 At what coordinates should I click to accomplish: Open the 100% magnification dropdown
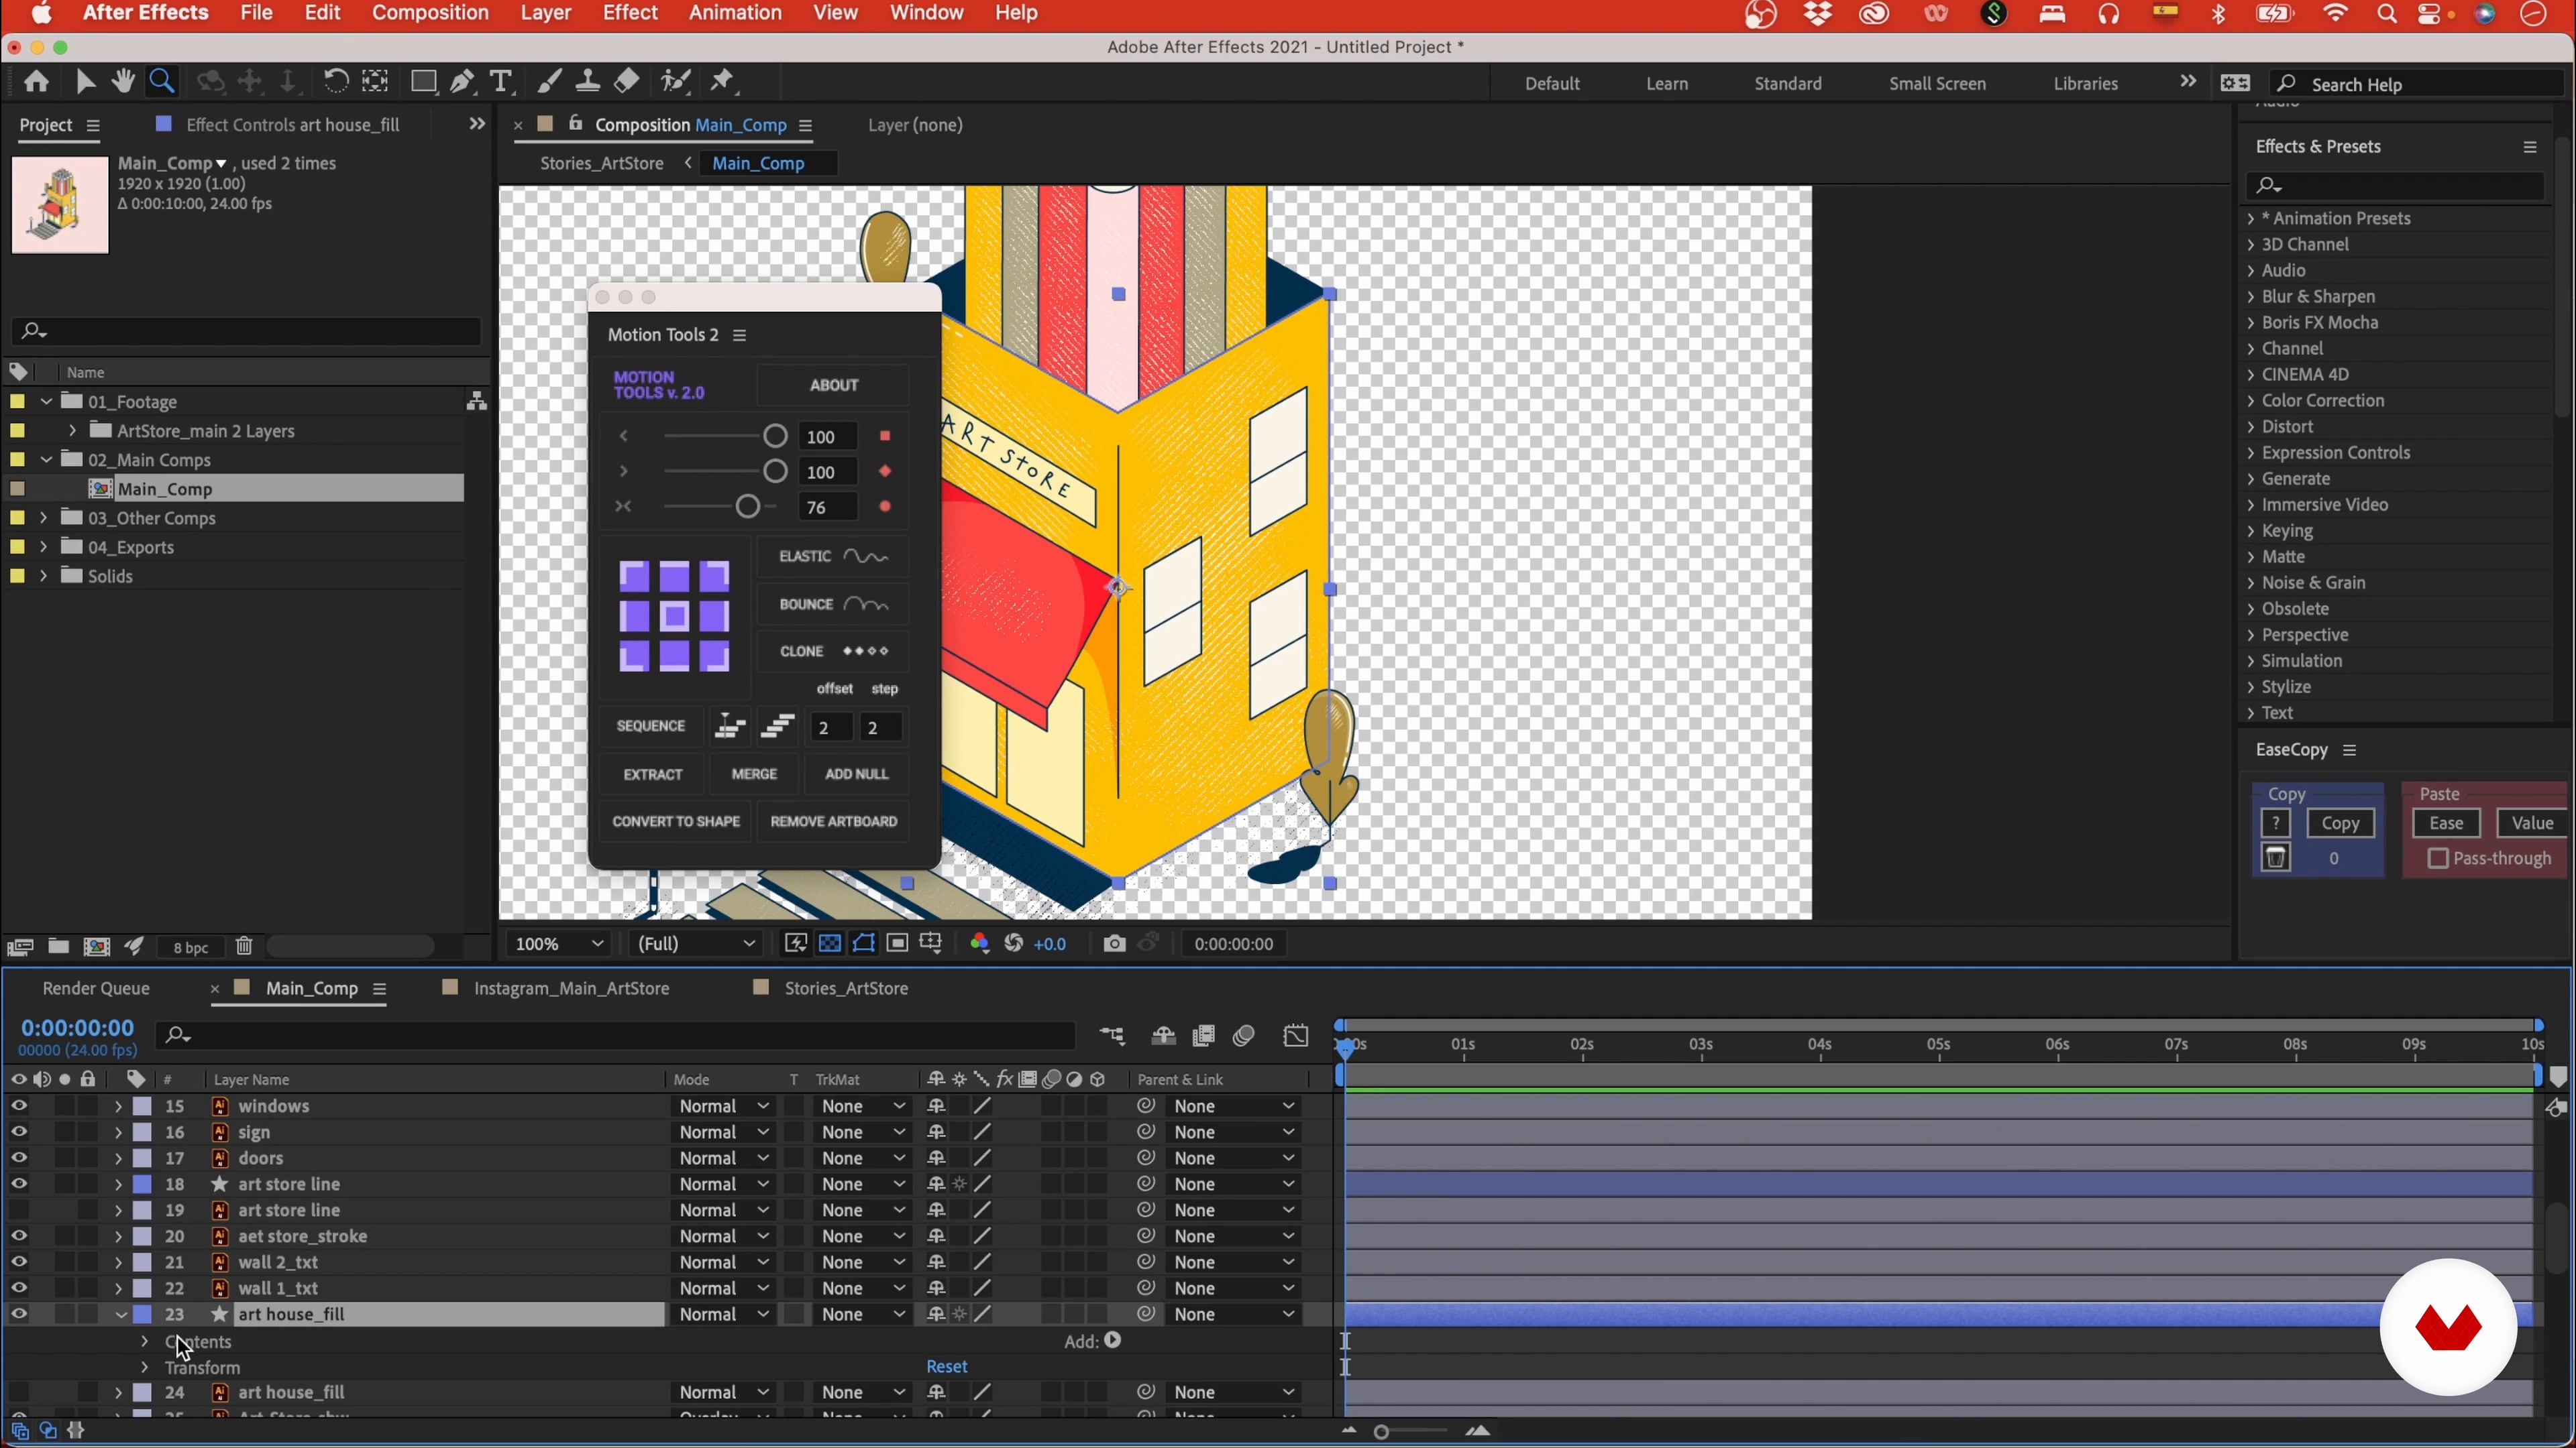(559, 945)
